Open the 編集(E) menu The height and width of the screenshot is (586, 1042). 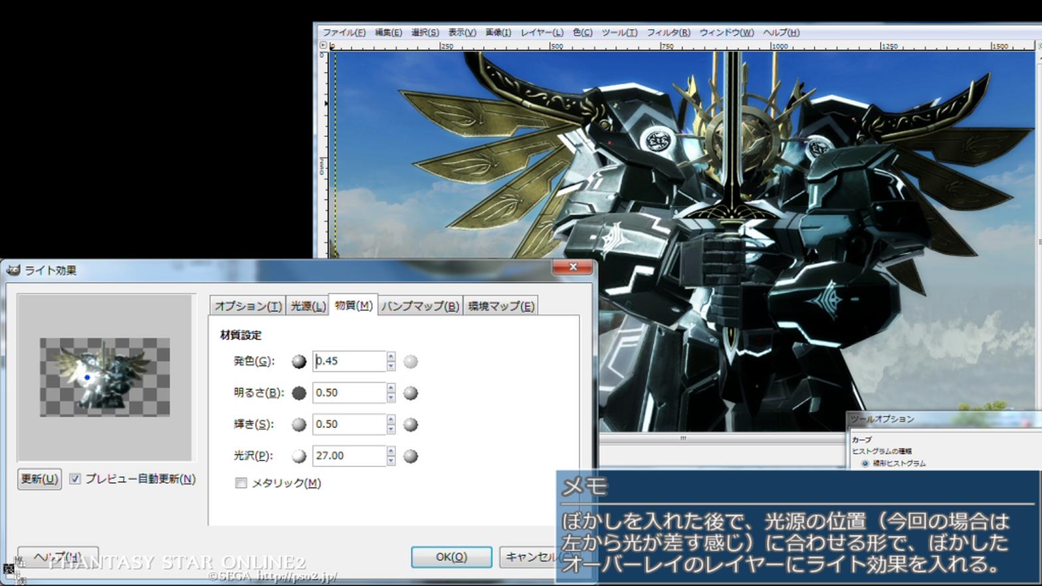tap(388, 32)
